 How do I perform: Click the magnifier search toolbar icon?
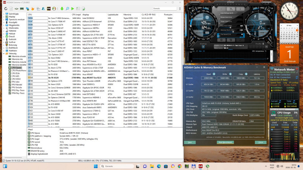pyautogui.click(x=67, y=9)
